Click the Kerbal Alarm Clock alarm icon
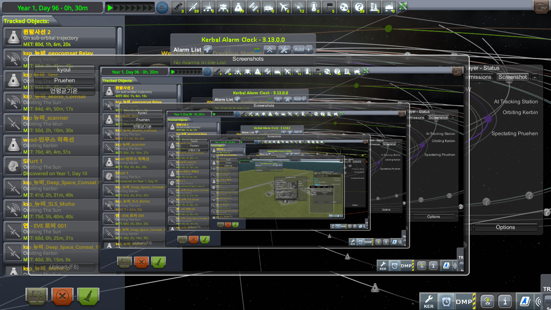 [x=446, y=301]
